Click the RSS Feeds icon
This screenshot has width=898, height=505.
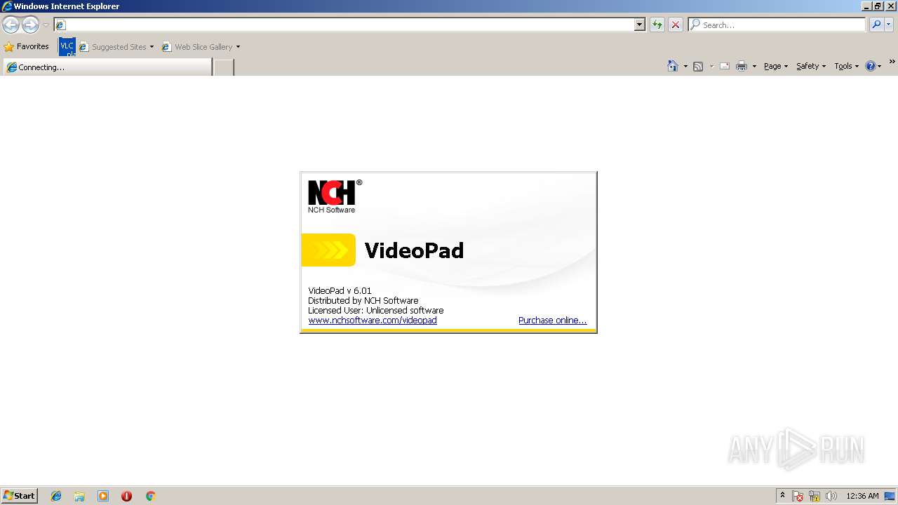point(698,66)
